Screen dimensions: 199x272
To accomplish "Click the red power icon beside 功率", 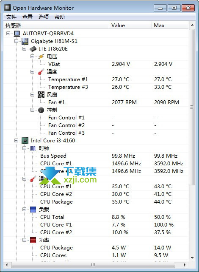I will [x=33, y=240].
